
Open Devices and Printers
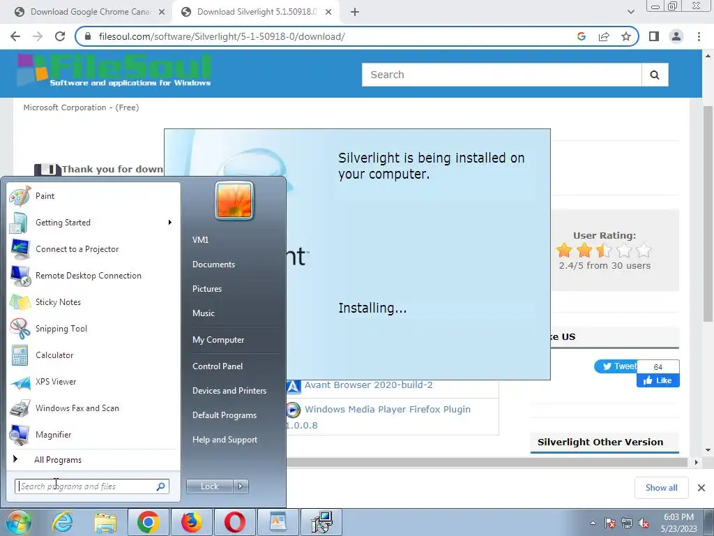(229, 391)
